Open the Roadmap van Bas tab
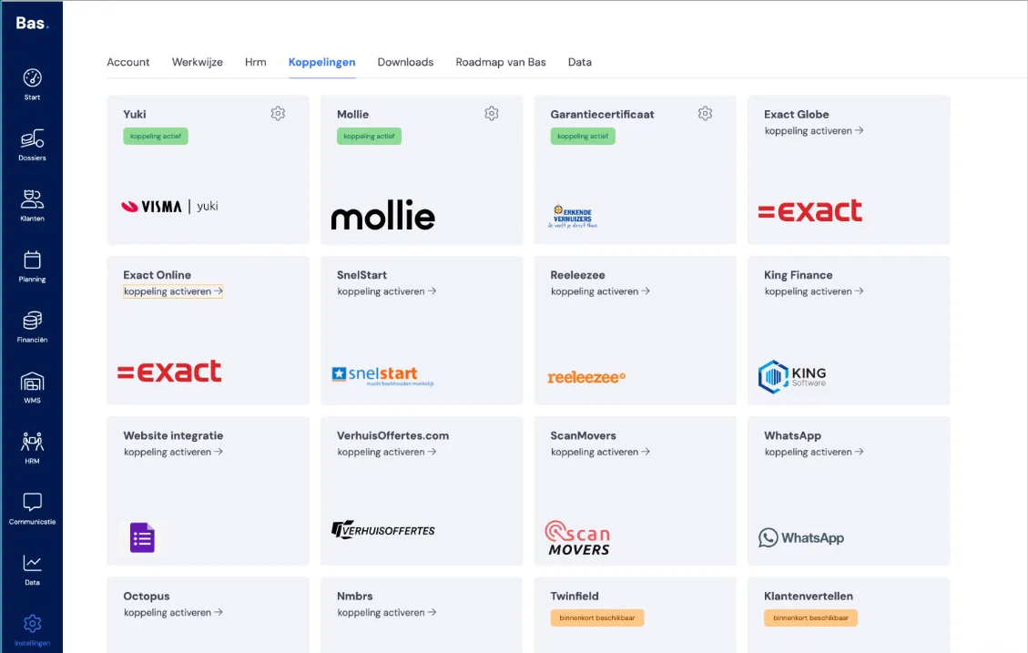The height and width of the screenshot is (653, 1028). (x=501, y=62)
